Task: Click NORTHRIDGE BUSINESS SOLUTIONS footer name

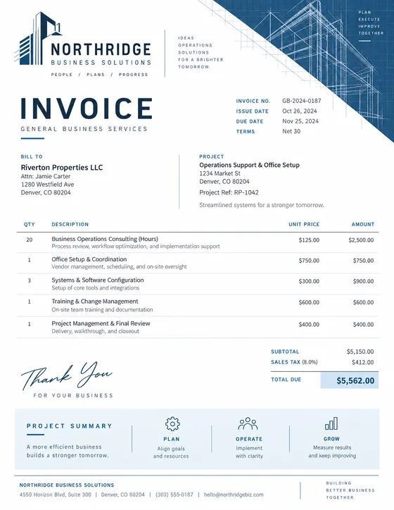Action: click(67, 485)
